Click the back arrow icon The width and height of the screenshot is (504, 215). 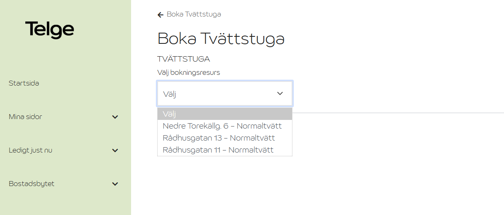pos(161,15)
